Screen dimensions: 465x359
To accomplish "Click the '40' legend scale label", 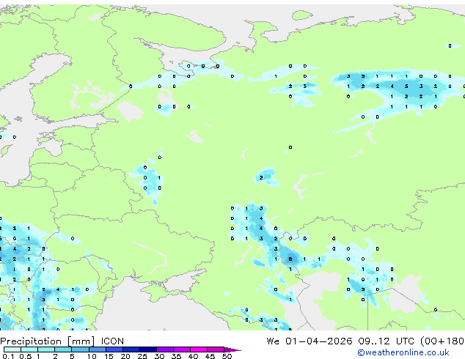I will tap(193, 356).
